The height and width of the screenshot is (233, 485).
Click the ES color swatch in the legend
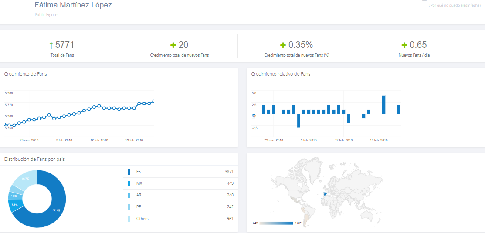point(129,172)
